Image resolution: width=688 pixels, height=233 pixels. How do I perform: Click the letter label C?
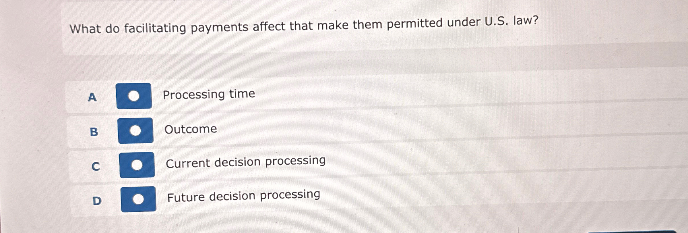click(x=96, y=167)
